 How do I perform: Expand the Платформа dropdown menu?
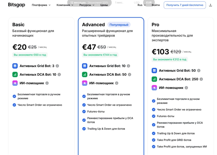(x=41, y=5)
